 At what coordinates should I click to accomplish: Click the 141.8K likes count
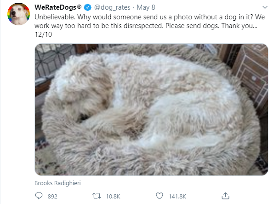(177, 196)
